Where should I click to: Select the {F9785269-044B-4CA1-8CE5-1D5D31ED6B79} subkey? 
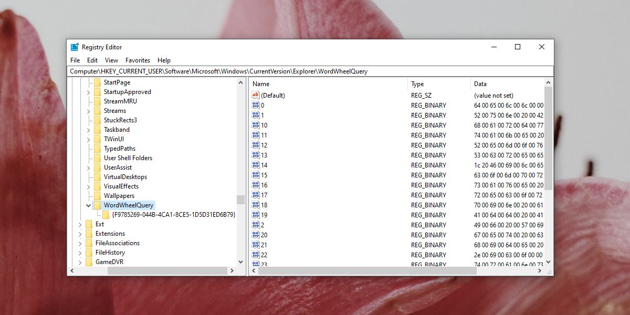coord(173,215)
